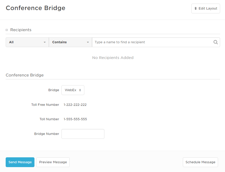This screenshot has width=225, height=172.
Task: Select the toll number 1-555-555-555
Action: click(75, 119)
